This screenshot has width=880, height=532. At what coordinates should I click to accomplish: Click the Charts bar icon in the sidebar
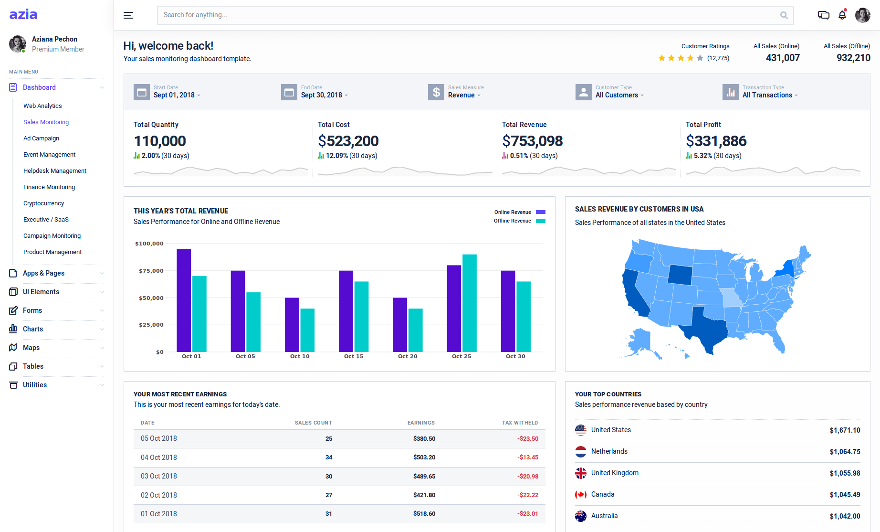[x=13, y=329]
